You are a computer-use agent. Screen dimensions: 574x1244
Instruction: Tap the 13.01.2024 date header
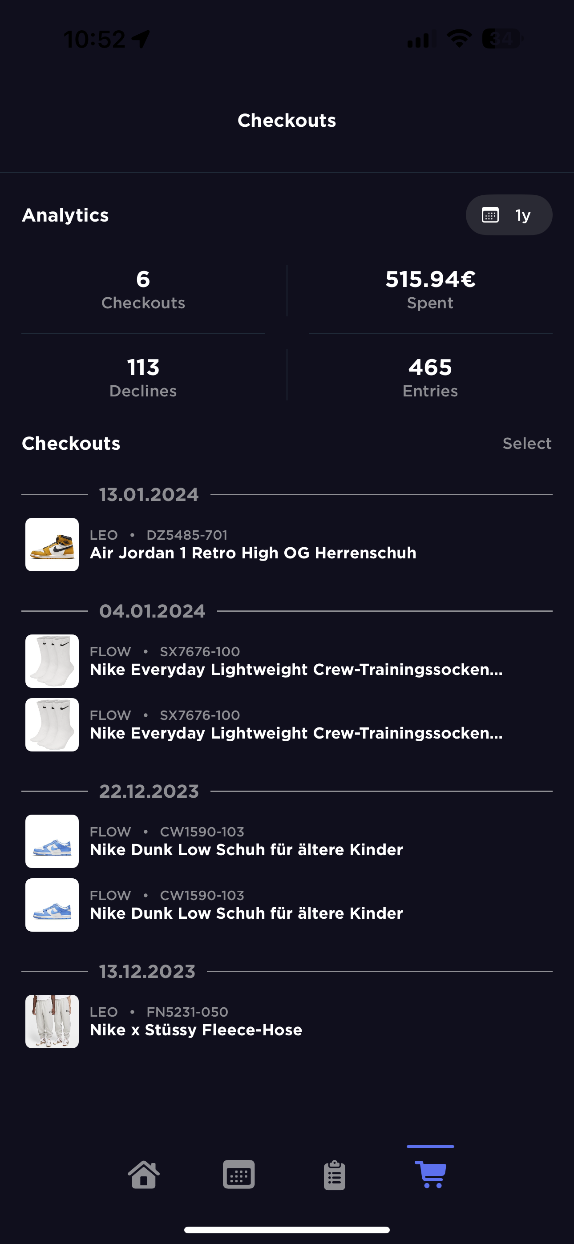pyautogui.click(x=149, y=494)
